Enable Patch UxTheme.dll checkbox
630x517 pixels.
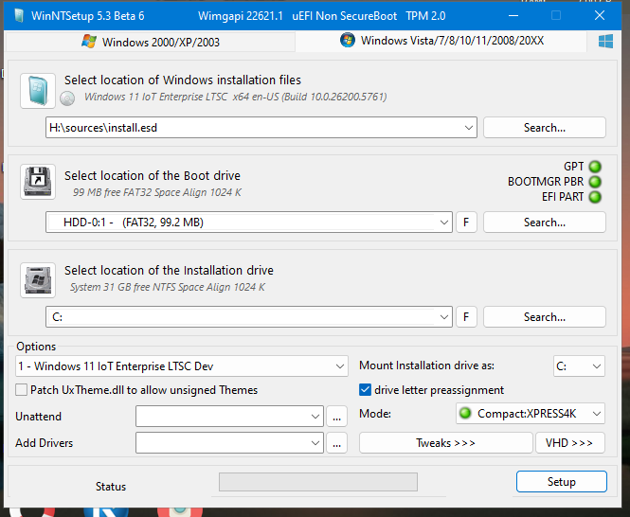21,390
